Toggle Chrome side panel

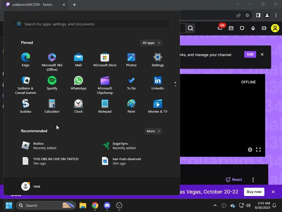pos(258,15)
